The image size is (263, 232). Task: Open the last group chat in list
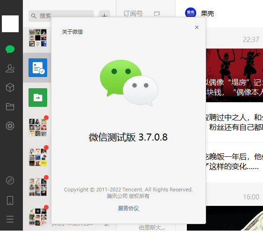(x=38, y=217)
